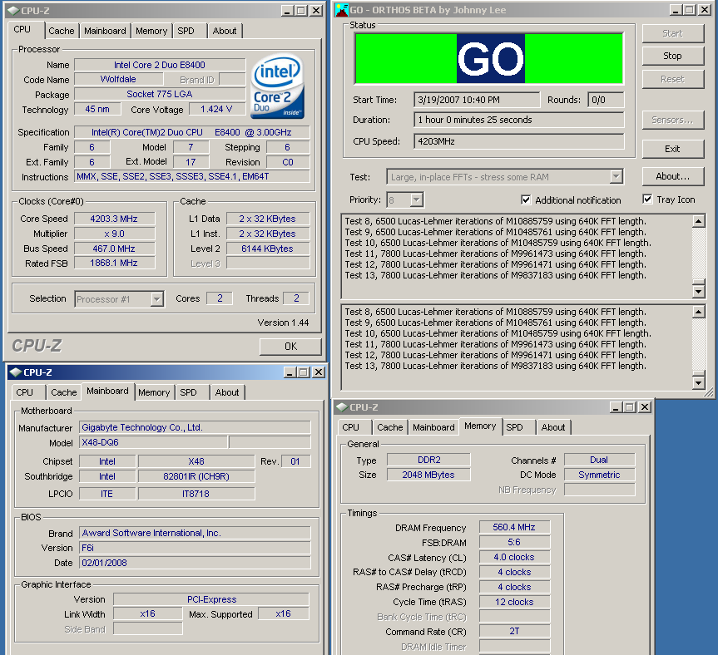The width and height of the screenshot is (718, 655).
Task: Click memory size value 2048 MBytes
Action: tap(428, 475)
